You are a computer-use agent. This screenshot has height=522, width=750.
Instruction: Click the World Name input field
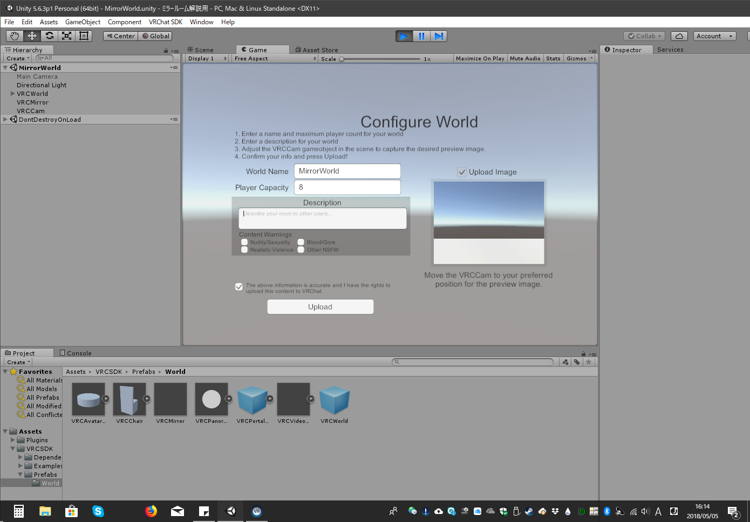pyautogui.click(x=347, y=171)
